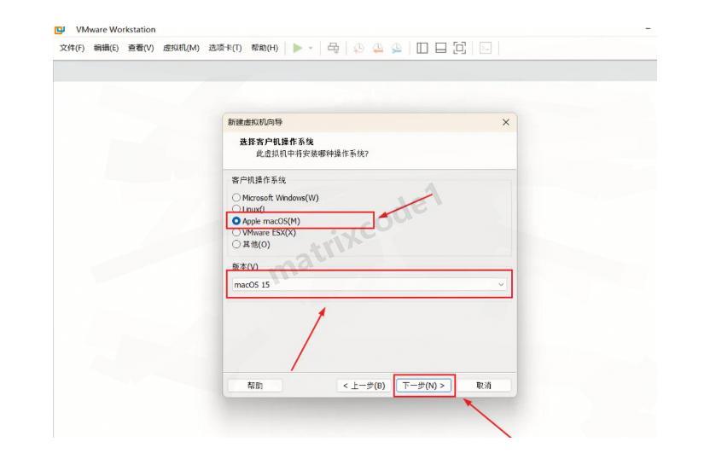The height and width of the screenshot is (465, 710).
Task: Open the snapshot manager icon
Action: 397,48
